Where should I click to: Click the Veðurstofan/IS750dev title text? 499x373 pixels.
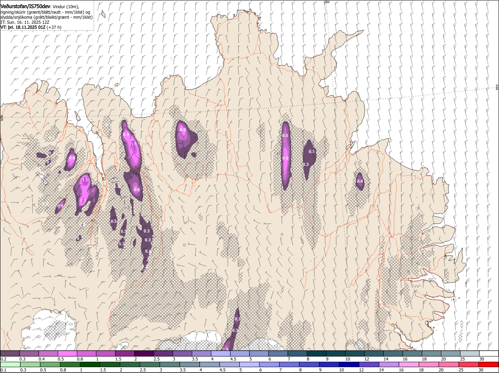pos(25,6)
